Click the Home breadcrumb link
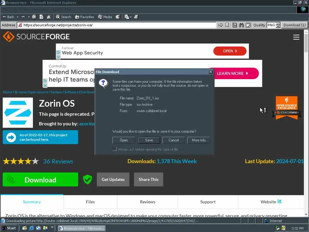Image resolution: width=309 pixels, height=232 pixels. click(8, 92)
